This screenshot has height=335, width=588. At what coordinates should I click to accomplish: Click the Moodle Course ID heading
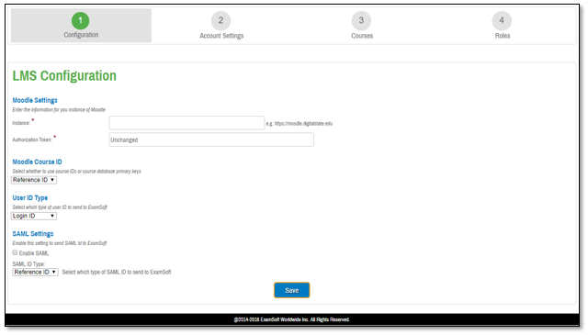tap(37, 162)
